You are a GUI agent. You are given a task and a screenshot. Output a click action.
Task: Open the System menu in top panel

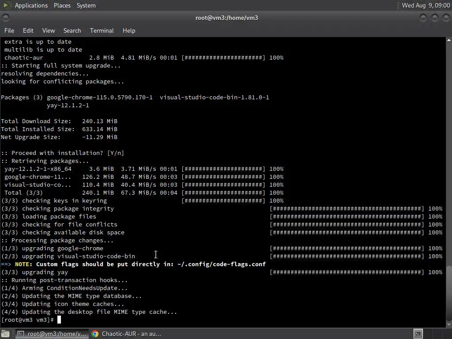pos(86,5)
